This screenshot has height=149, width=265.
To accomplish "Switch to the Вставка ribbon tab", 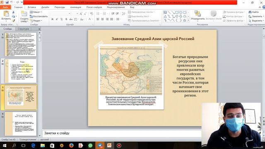I will point(32,7).
